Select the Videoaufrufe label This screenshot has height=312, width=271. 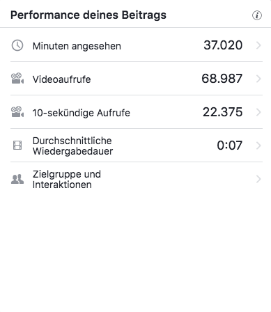tap(62, 79)
